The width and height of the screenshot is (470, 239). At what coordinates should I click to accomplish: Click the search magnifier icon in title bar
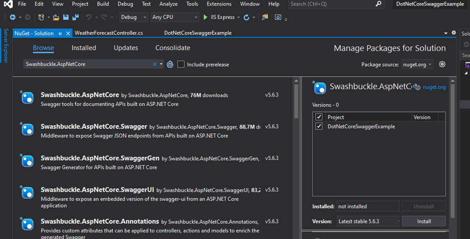[x=379, y=4]
